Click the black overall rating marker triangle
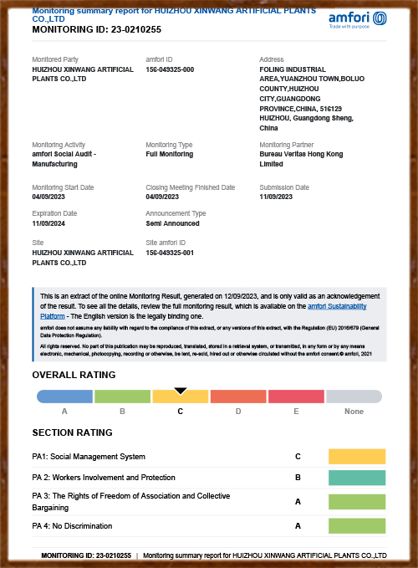 point(181,391)
